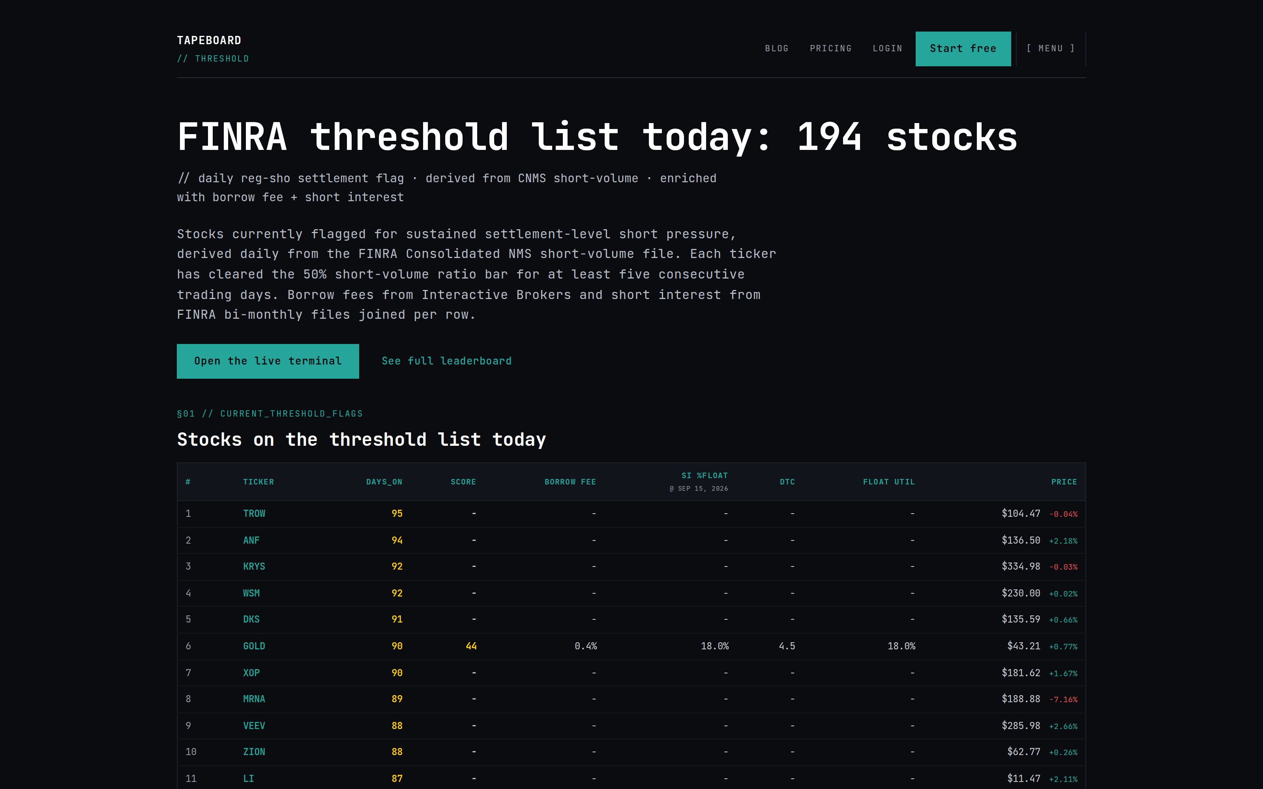
Task: Sort by the DAYS_ON column header
Action: tap(384, 482)
